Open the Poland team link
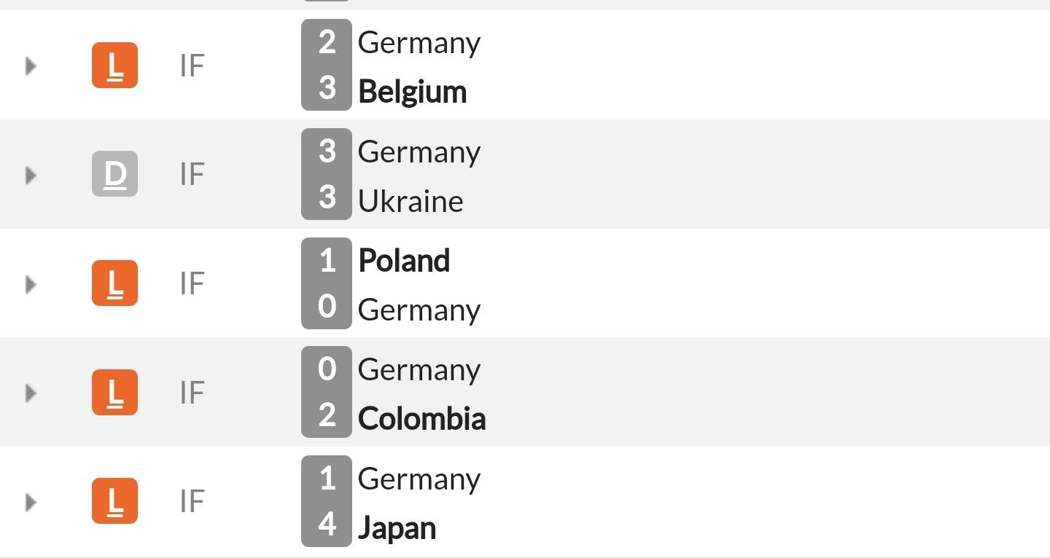1050x558 pixels. pos(404,261)
